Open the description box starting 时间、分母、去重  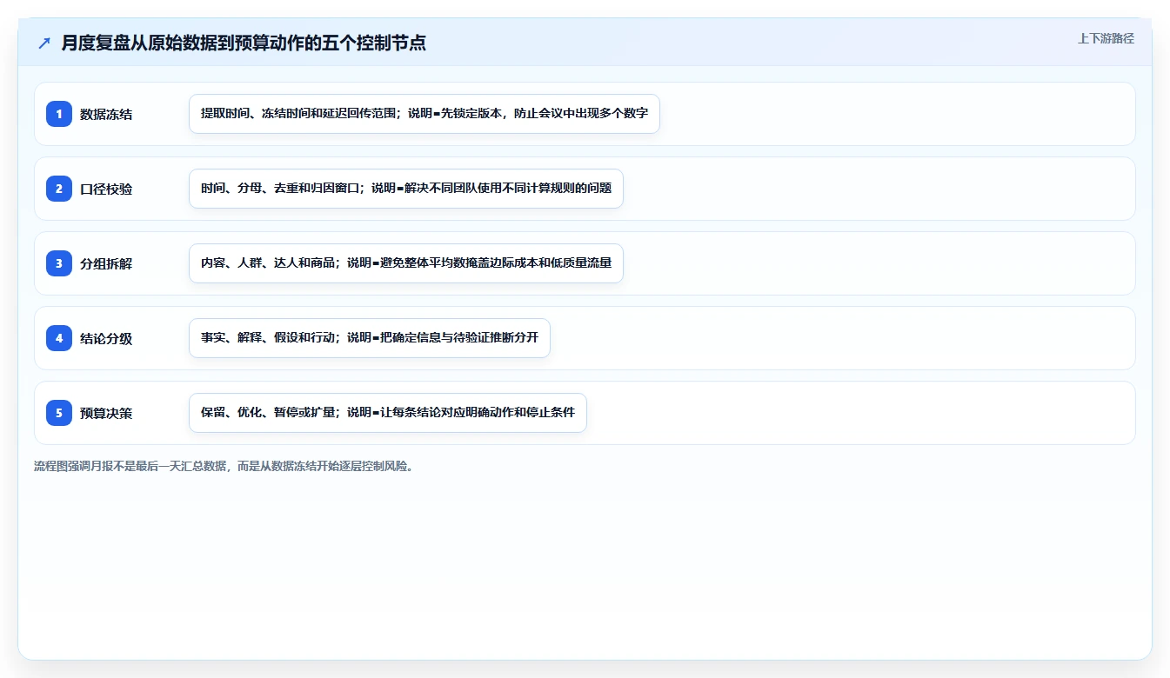point(406,189)
